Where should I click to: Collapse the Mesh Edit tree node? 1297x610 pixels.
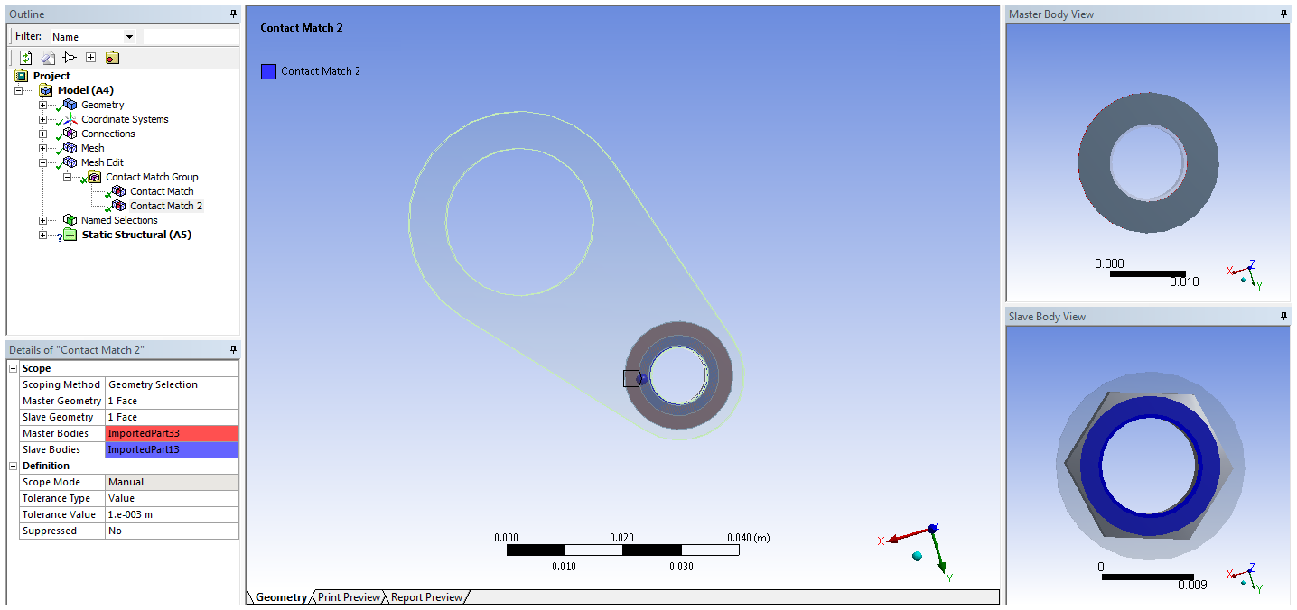[x=42, y=162]
